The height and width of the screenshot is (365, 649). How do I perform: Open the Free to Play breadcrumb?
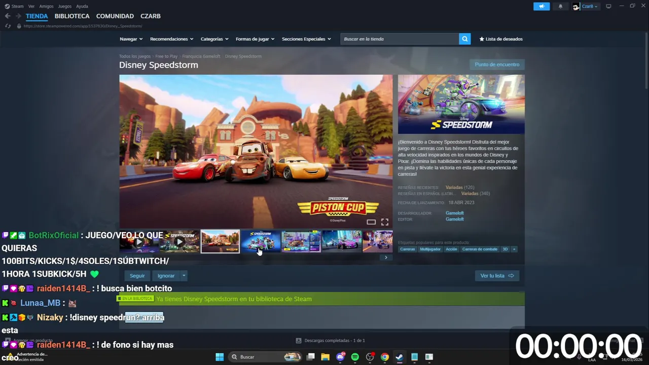(x=166, y=56)
